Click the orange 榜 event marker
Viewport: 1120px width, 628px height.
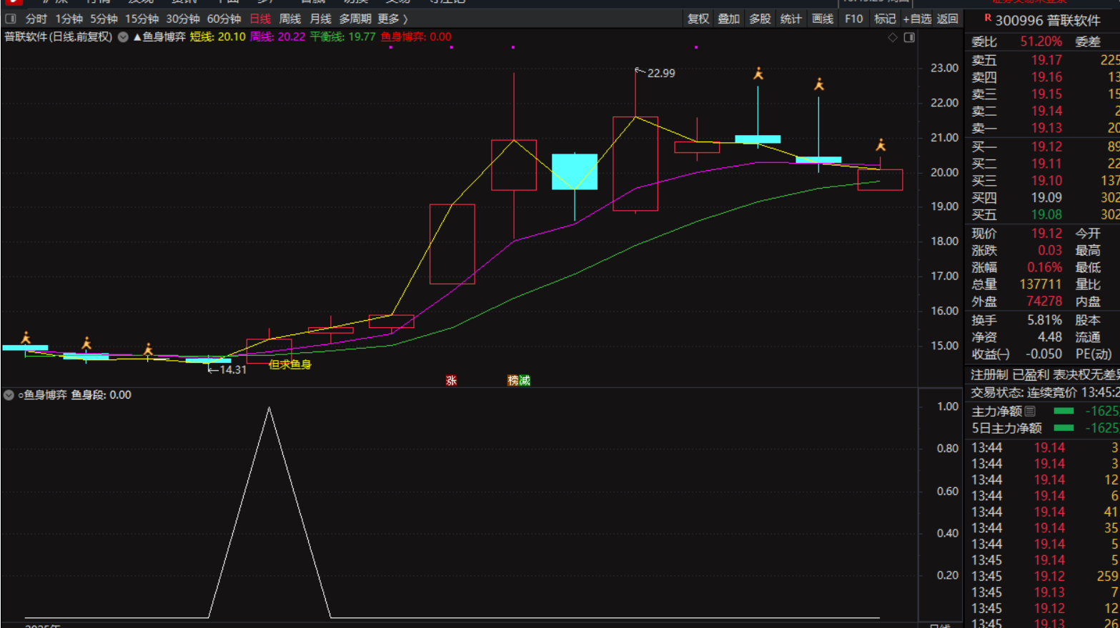point(513,381)
